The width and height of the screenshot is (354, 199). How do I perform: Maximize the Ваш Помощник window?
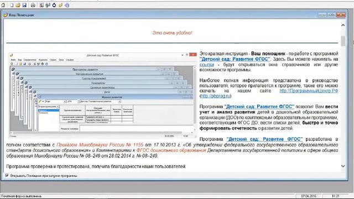coord(331,15)
